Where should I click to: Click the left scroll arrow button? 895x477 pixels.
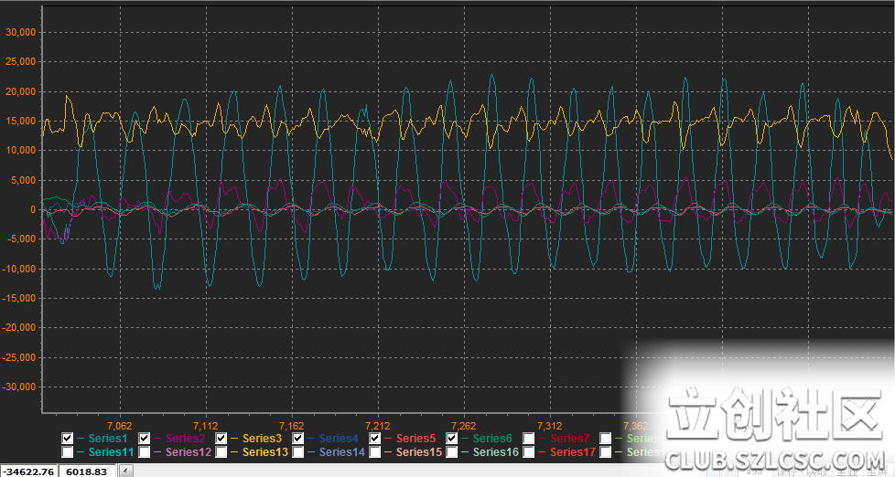point(126,471)
